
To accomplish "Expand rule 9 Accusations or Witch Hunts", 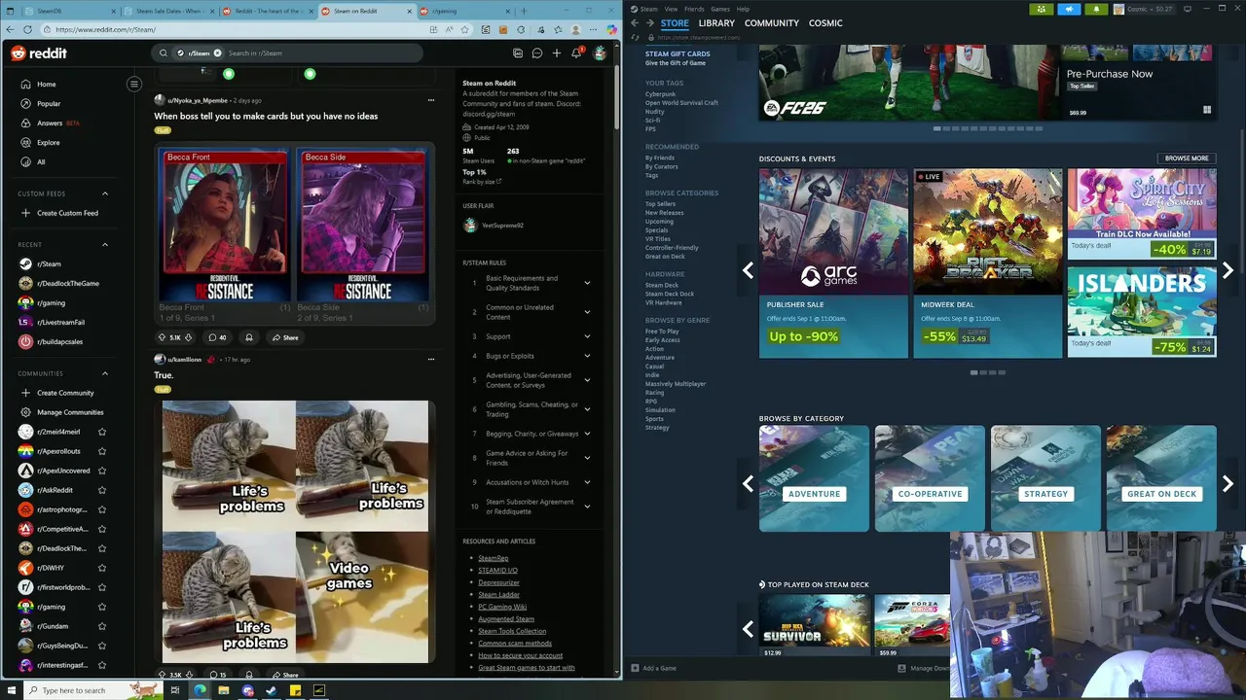I will tap(587, 482).
